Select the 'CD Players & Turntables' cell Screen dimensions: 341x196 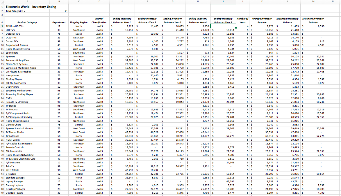click(27, 72)
